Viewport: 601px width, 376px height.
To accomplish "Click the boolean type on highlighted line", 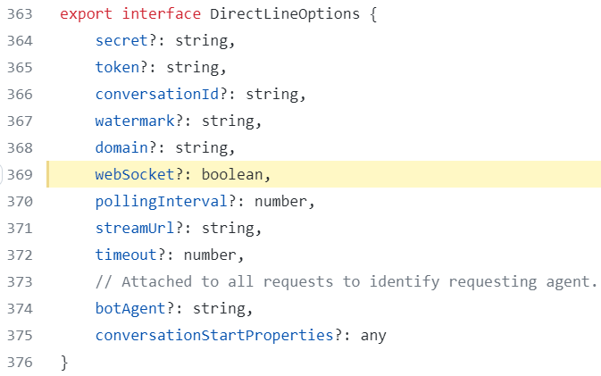I will click(232, 175).
